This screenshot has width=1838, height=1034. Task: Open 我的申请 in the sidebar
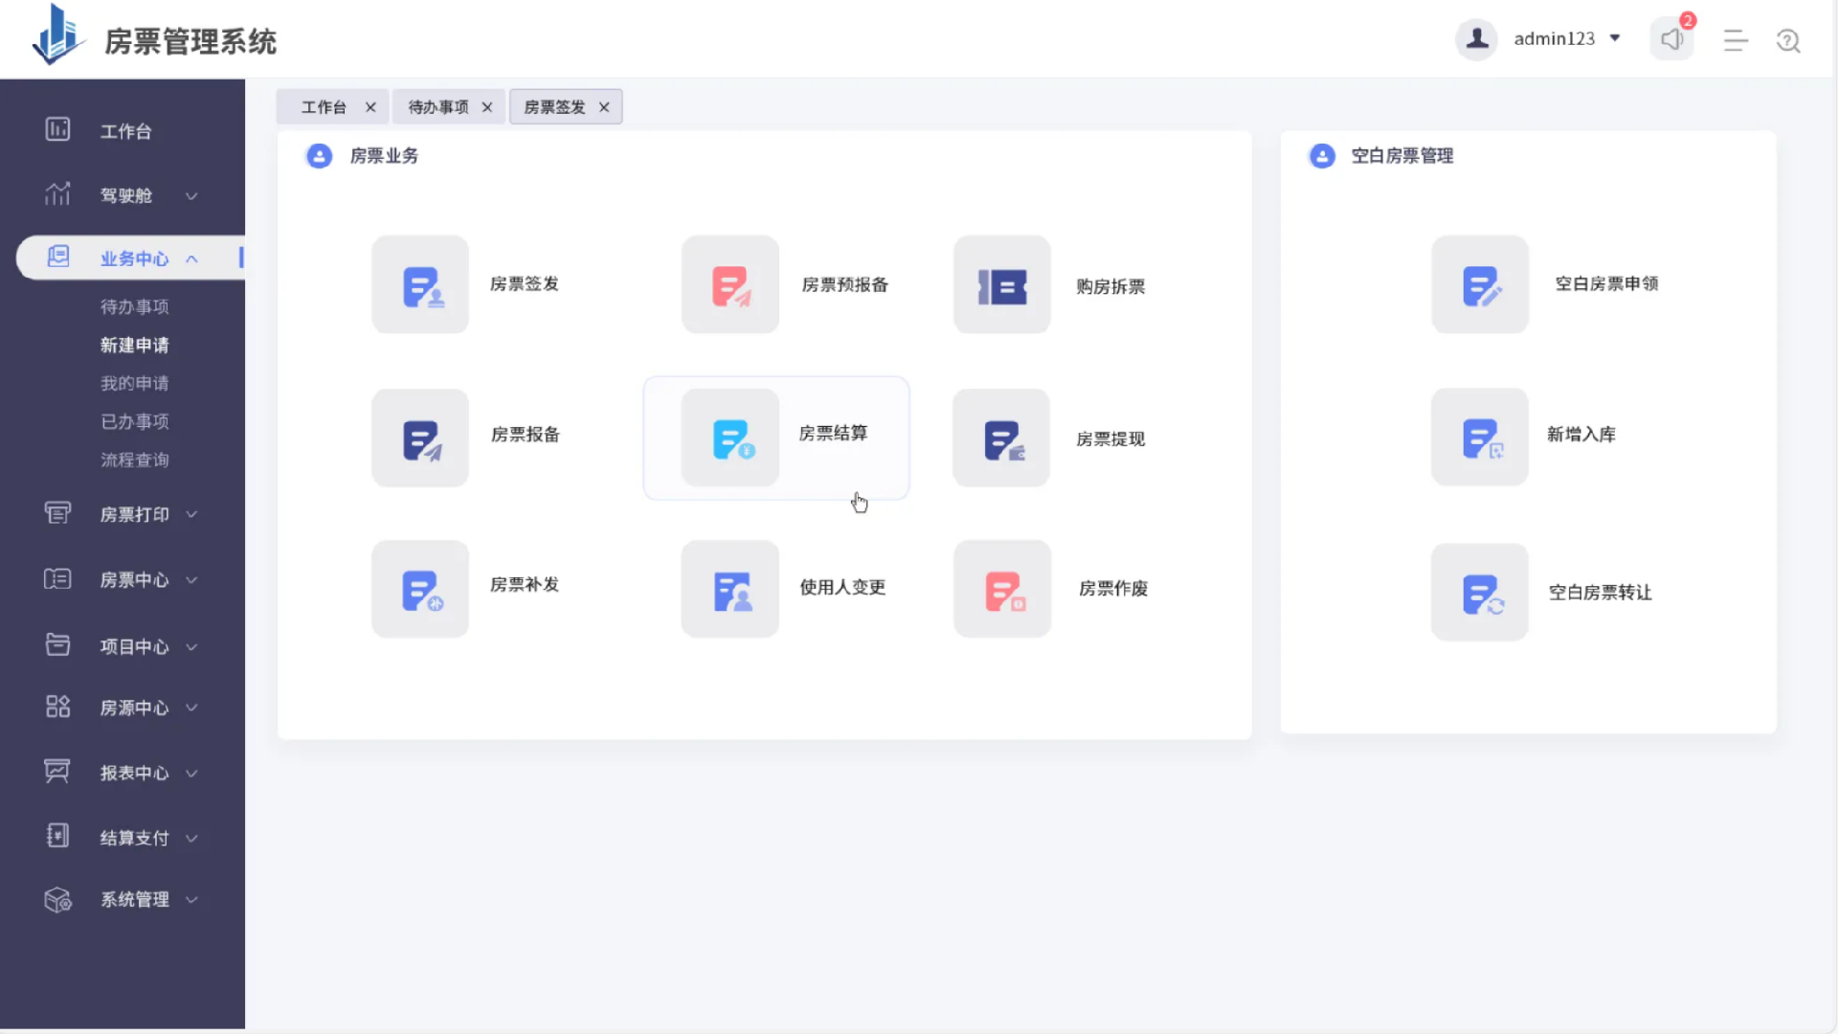(x=134, y=383)
